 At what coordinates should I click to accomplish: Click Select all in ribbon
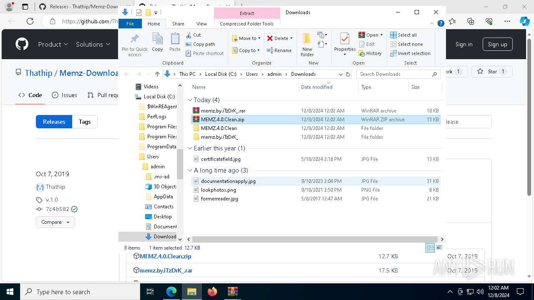click(403, 35)
